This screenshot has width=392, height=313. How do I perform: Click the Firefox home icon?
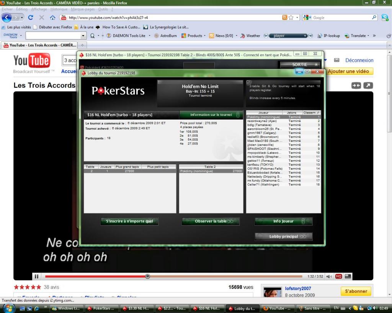(x=52, y=18)
